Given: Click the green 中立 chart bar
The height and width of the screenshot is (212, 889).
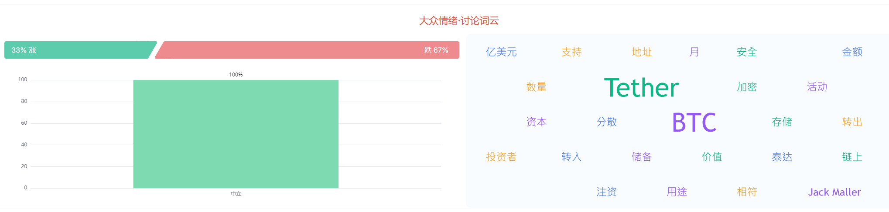Looking at the screenshot, I should (x=236, y=134).
